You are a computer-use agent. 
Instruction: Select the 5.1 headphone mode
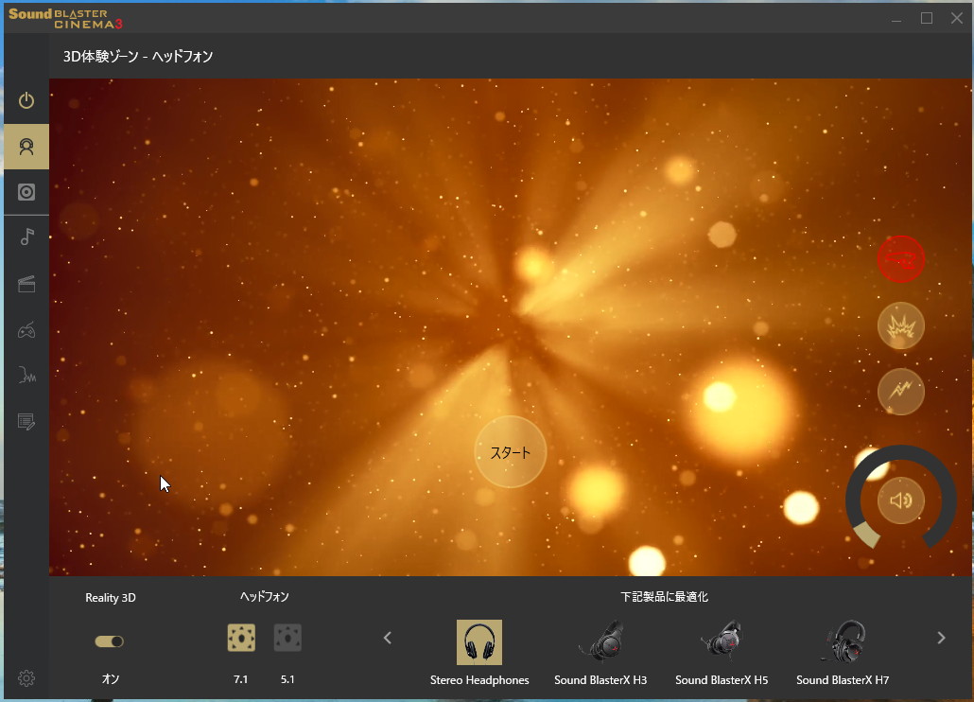click(x=287, y=638)
